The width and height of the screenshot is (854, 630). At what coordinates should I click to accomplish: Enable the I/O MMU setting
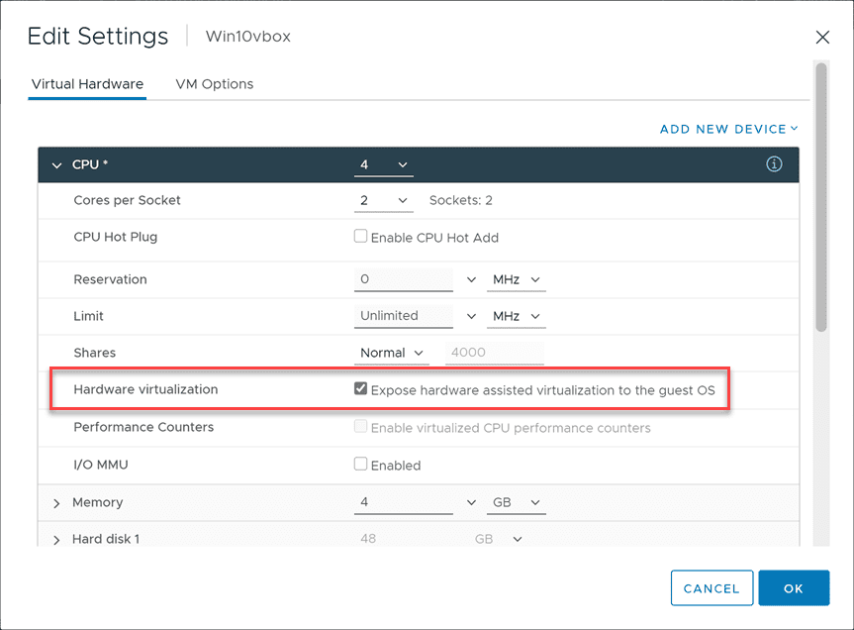coord(361,464)
